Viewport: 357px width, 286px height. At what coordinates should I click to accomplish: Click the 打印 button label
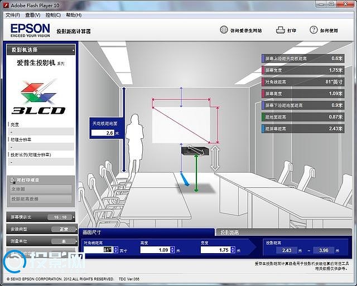click(x=292, y=31)
